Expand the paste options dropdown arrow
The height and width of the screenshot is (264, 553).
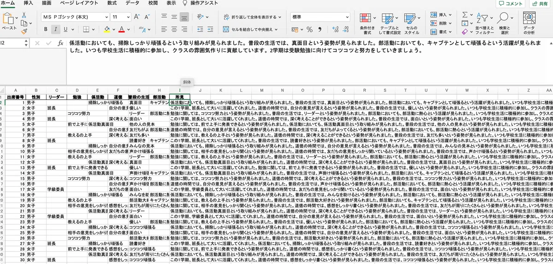pos(17,17)
